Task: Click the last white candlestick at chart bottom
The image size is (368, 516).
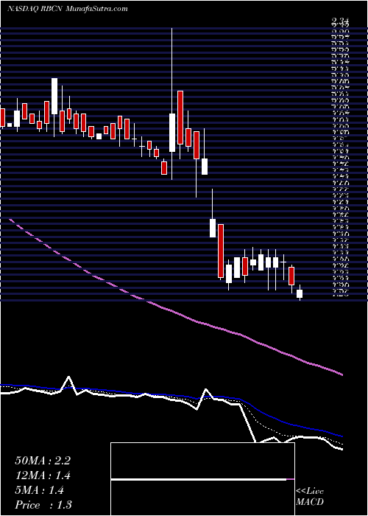Action: coord(300,293)
